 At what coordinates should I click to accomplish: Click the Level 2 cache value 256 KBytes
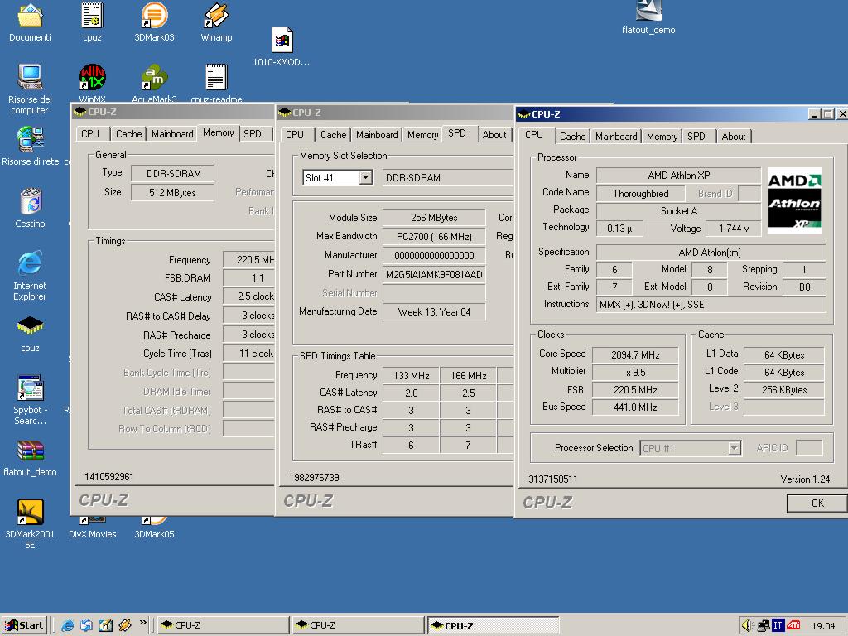coord(784,389)
